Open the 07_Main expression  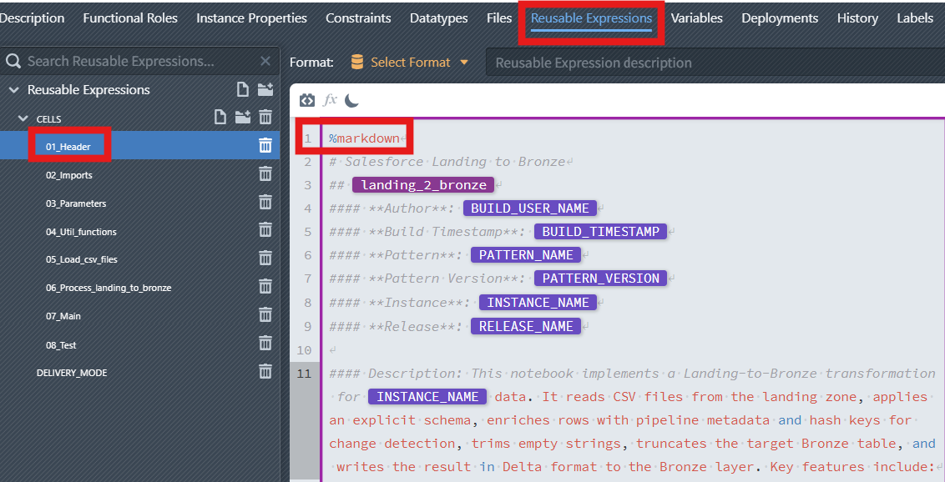(63, 316)
